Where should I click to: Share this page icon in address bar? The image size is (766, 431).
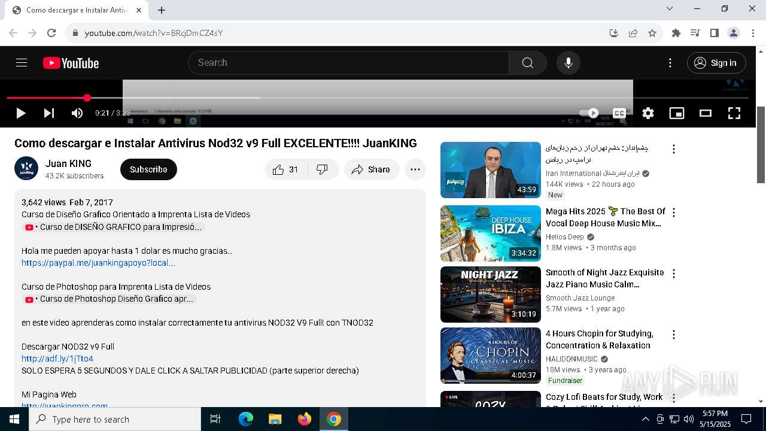pos(633,33)
